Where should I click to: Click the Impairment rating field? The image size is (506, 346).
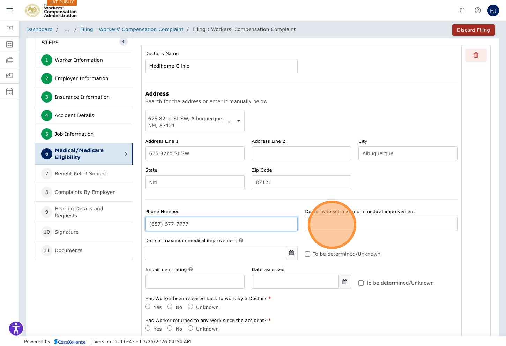[x=195, y=282]
